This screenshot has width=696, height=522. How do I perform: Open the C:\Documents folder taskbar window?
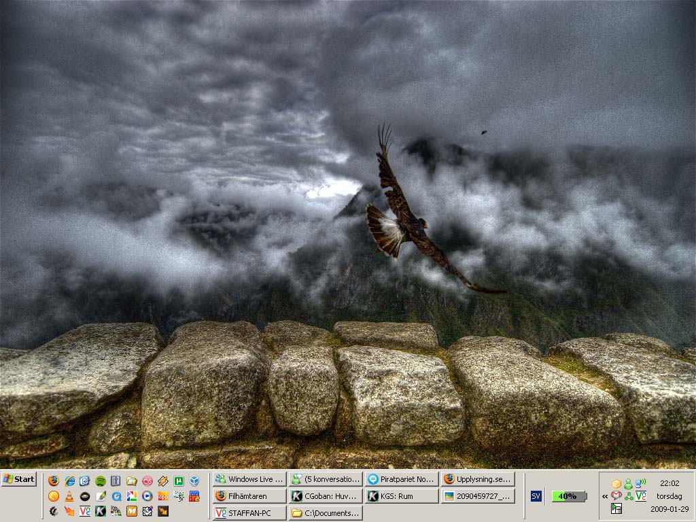(326, 513)
